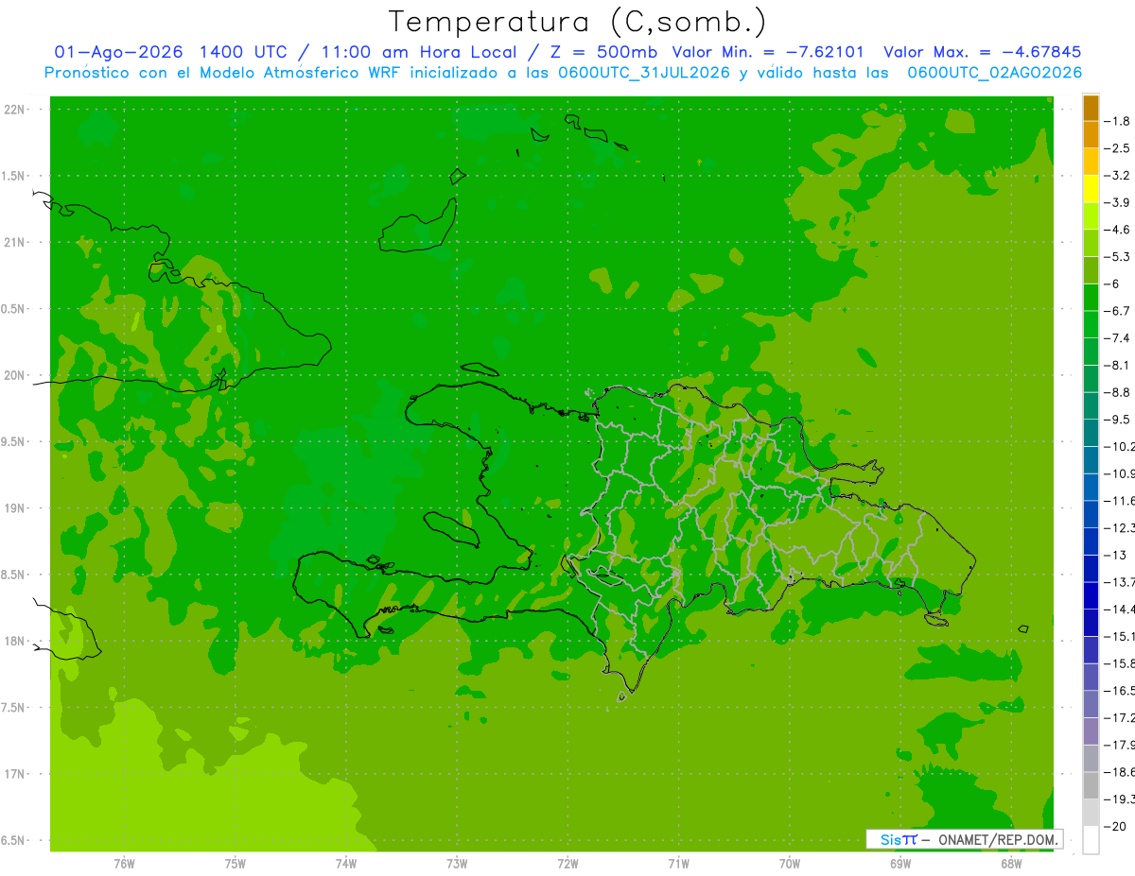Click the "18N" latitude label
Image resolution: width=1135 pixels, height=876 pixels.
(16, 641)
